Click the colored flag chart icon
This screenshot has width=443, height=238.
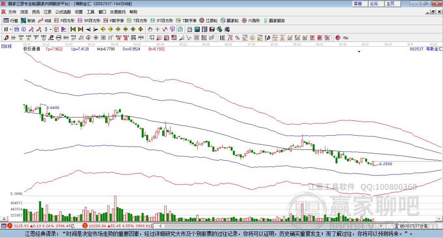(x=64, y=29)
